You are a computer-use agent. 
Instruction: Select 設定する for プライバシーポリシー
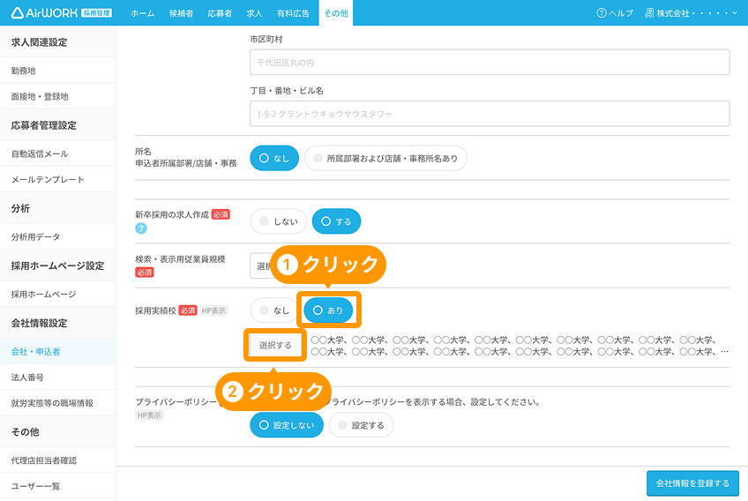click(x=361, y=425)
